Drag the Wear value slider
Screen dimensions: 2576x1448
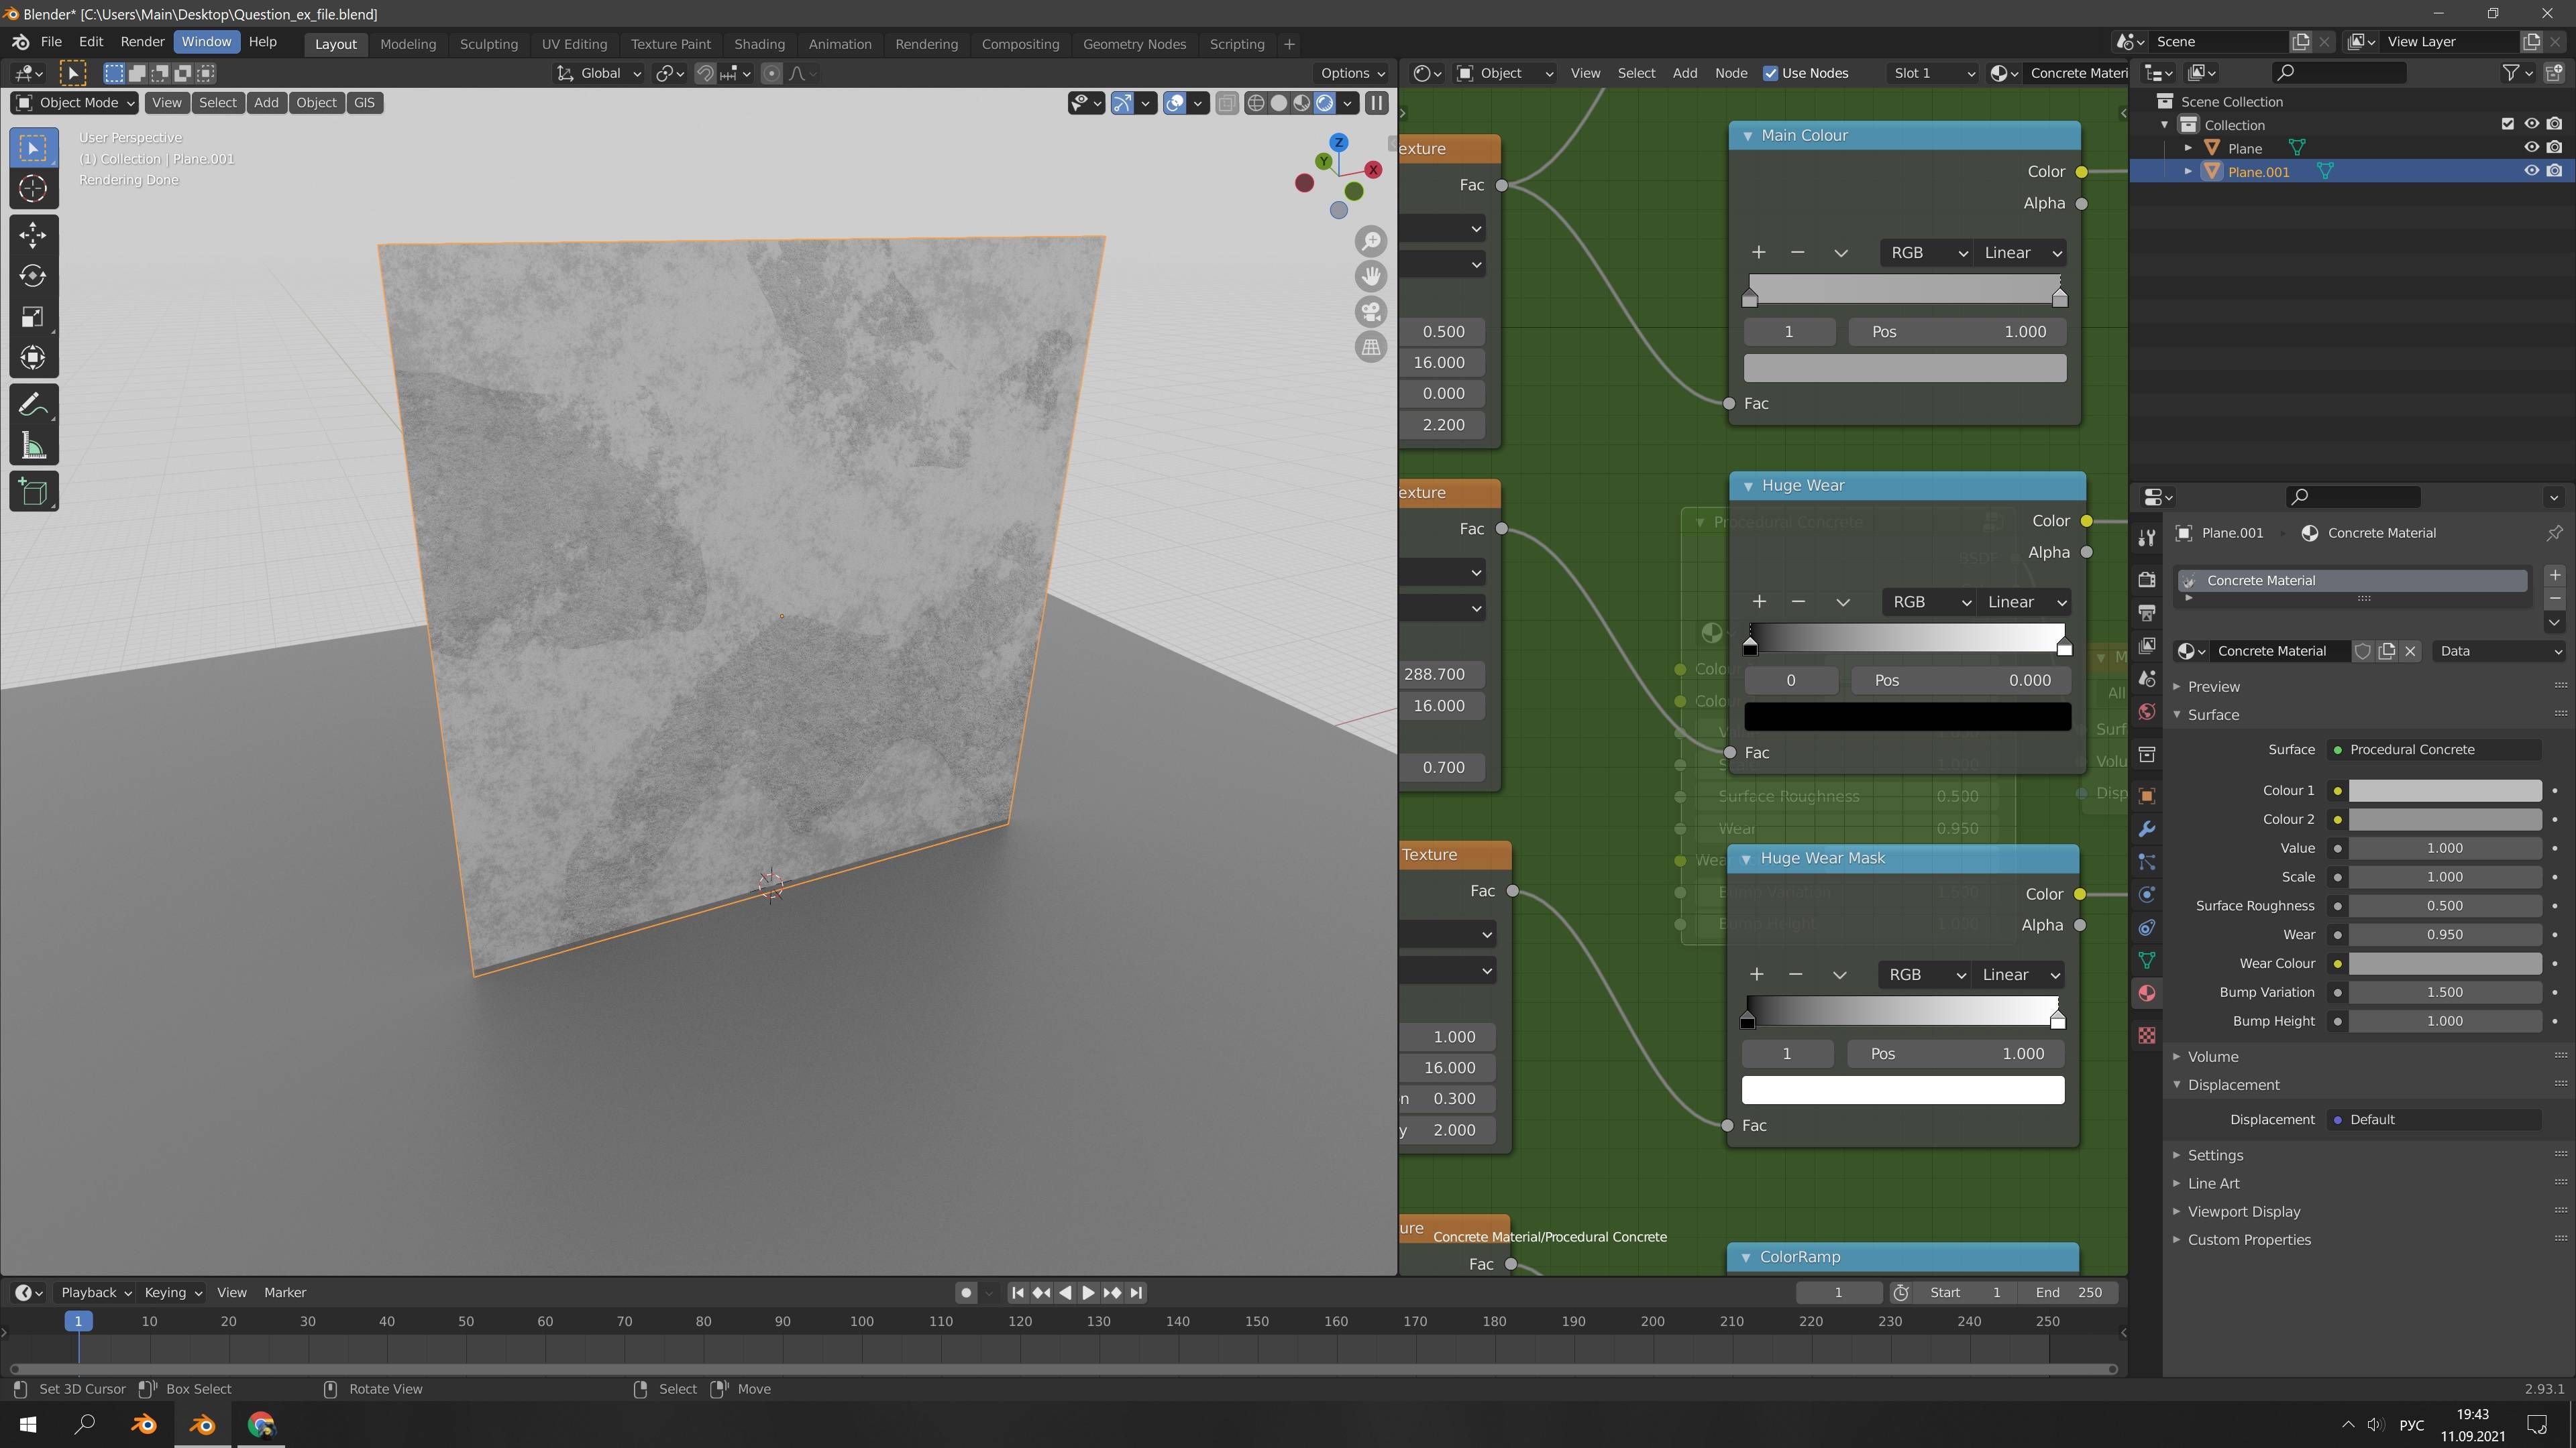coord(2447,934)
